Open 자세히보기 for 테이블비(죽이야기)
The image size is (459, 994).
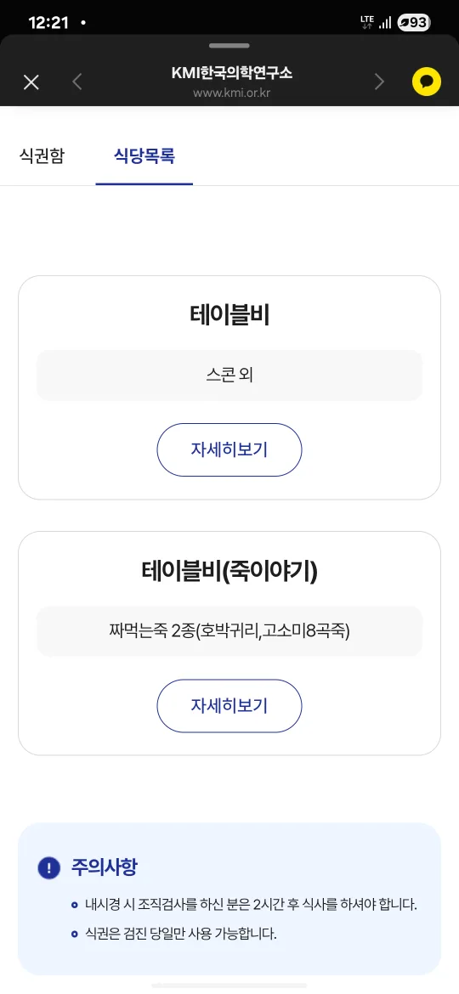pyautogui.click(x=229, y=705)
